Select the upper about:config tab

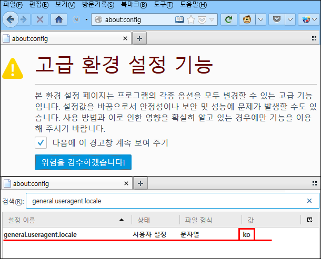pyautogui.click(x=66, y=38)
